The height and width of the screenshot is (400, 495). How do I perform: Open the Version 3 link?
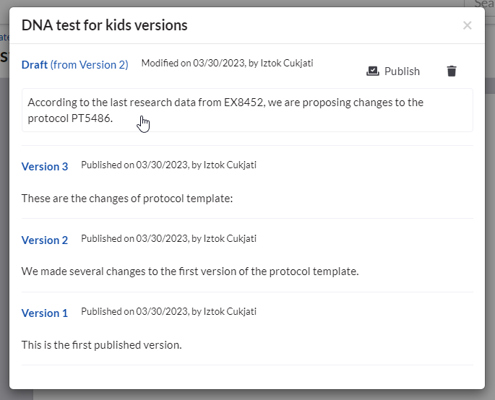click(x=45, y=167)
